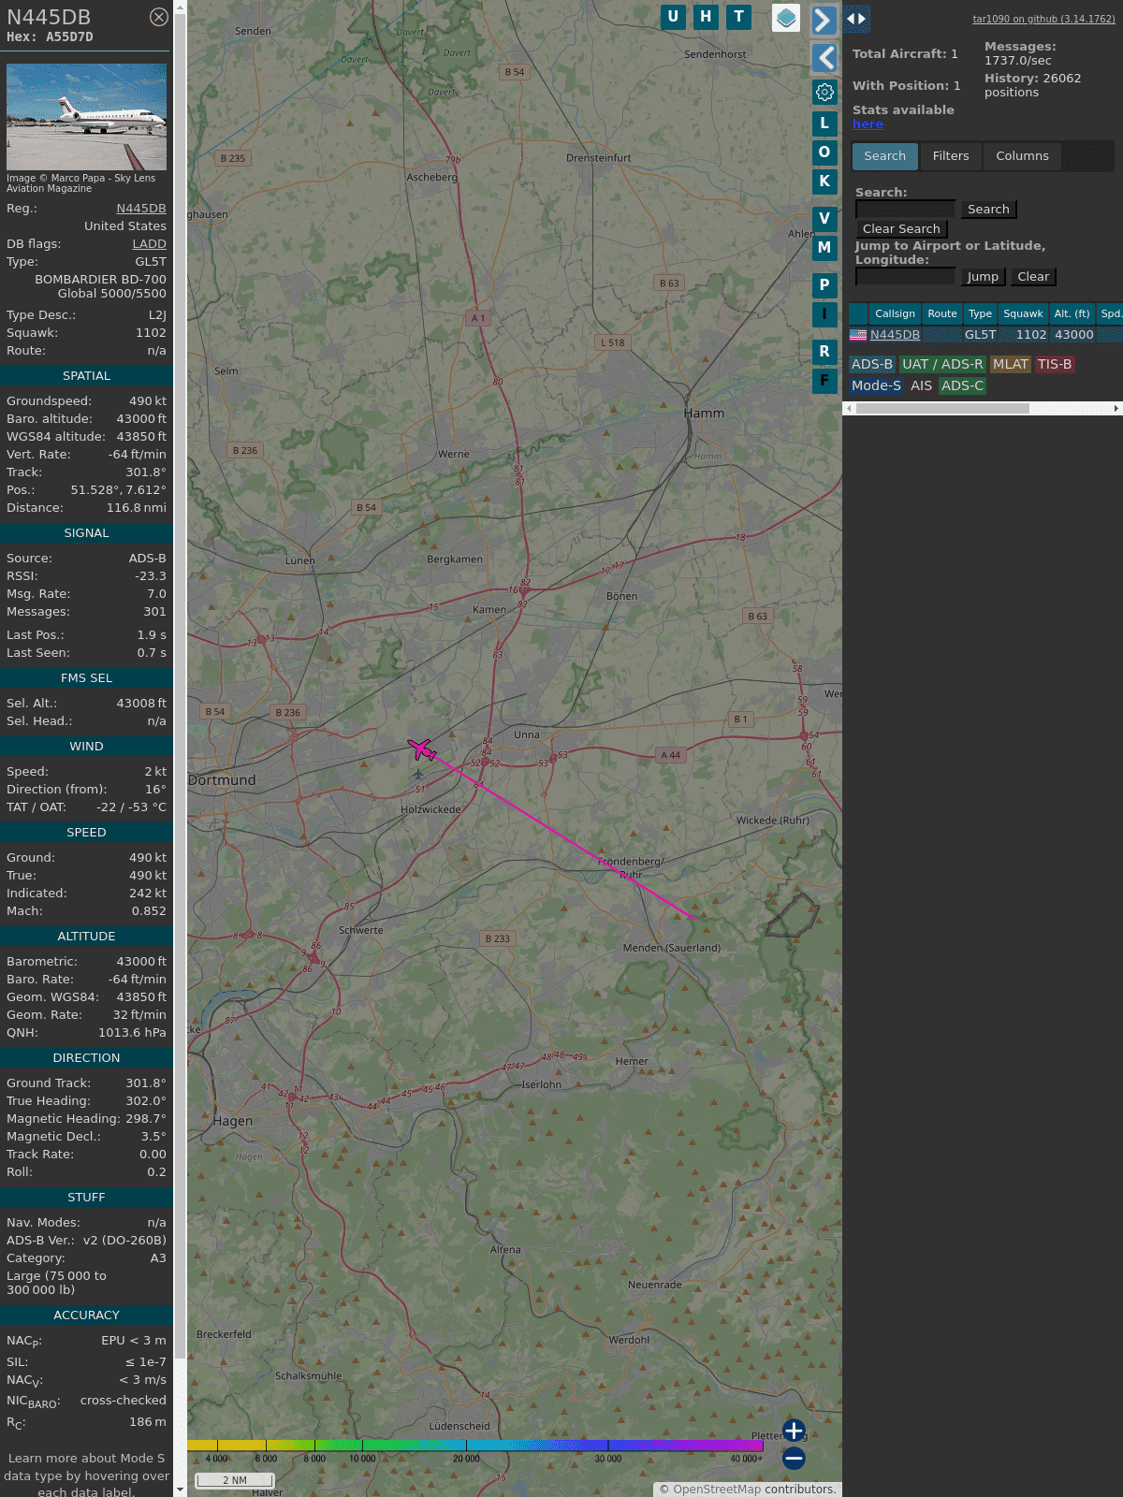Click the H map button
1123x1497 pixels.
[706, 17]
